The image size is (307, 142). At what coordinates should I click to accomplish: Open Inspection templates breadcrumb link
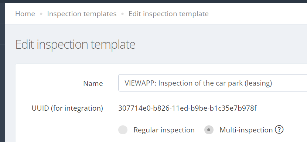point(82,14)
